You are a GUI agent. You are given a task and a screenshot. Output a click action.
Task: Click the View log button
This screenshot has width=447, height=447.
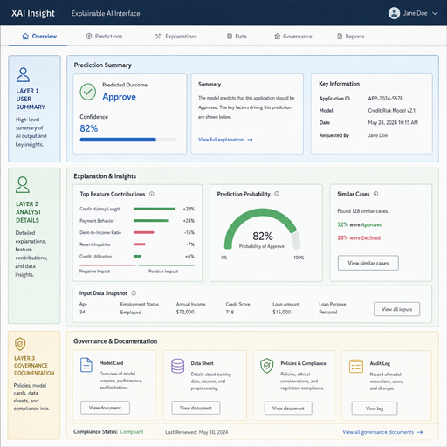pos(375,409)
